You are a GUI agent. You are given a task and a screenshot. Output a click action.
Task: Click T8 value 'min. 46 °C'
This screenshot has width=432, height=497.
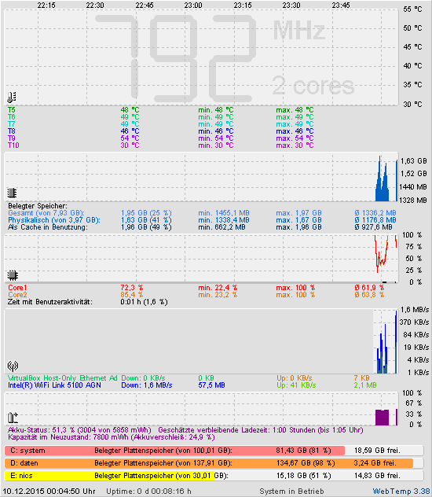[216, 131]
